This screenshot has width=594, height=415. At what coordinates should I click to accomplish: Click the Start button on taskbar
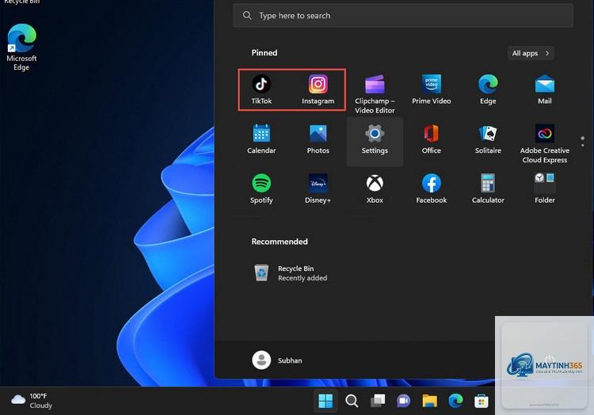click(x=326, y=401)
